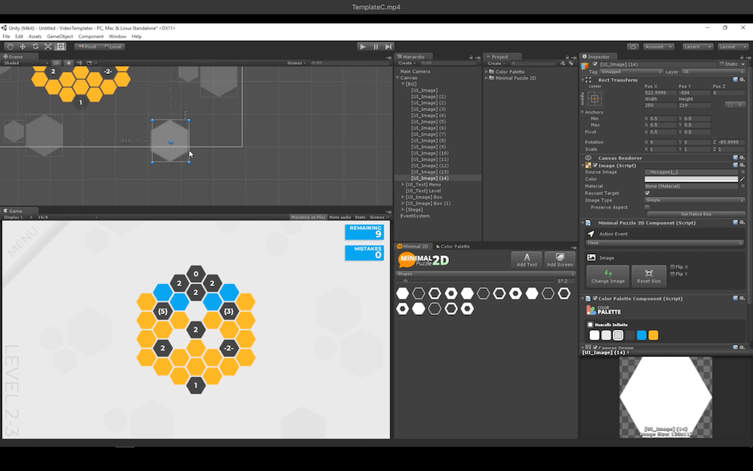Pause the game preview
Viewport: 753px width, 471px height.
coord(376,47)
